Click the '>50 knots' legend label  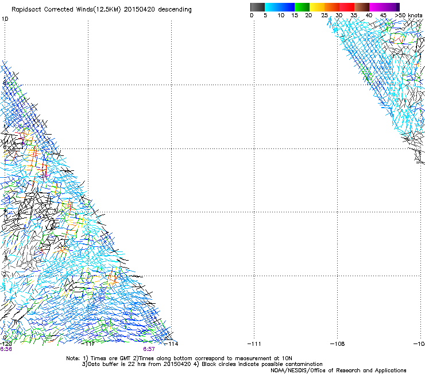pos(408,16)
